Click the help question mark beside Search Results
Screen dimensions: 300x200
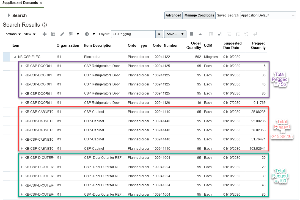pyautogui.click(x=45, y=25)
